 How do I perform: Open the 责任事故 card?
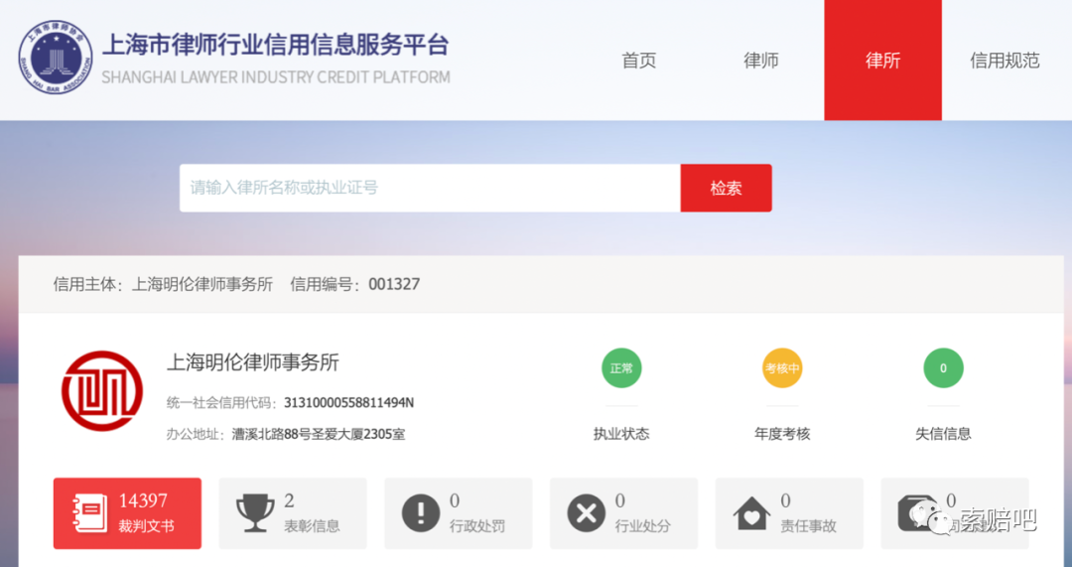pyautogui.click(x=789, y=513)
